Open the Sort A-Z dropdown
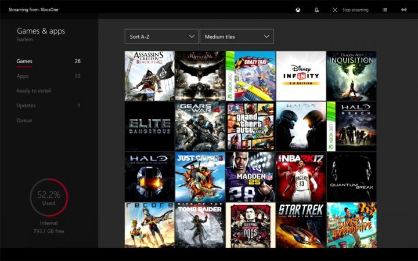418x261 pixels. [x=161, y=37]
